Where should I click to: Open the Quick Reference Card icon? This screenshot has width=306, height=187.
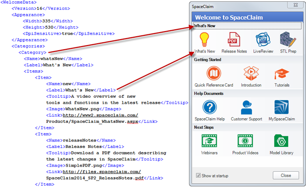click(x=213, y=73)
